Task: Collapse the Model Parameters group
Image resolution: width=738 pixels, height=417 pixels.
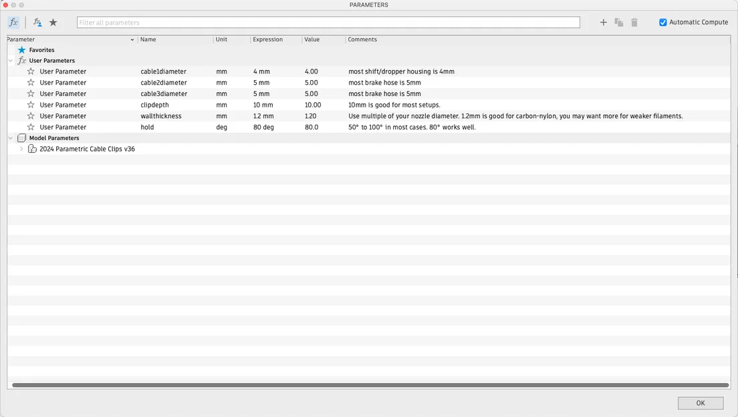Action: click(x=11, y=138)
